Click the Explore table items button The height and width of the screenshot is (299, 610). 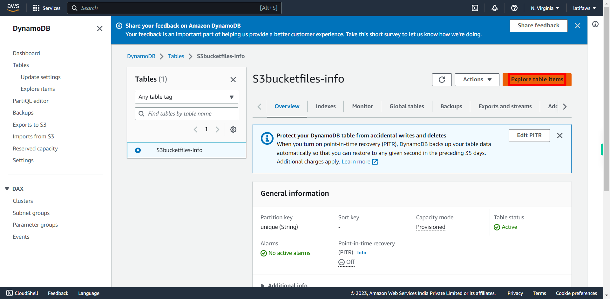click(x=537, y=80)
